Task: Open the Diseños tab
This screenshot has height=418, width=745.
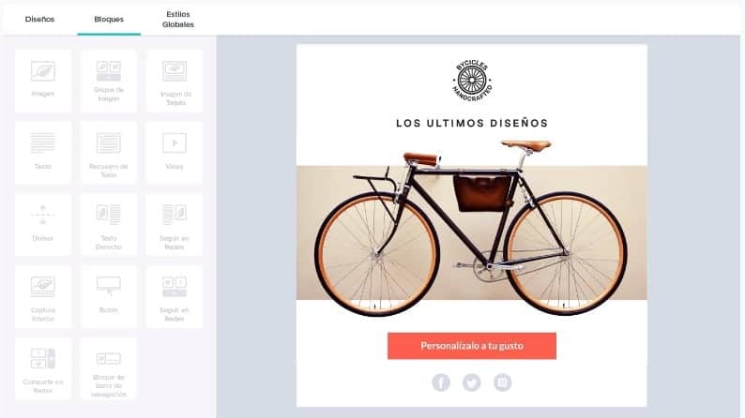Action: coord(40,19)
